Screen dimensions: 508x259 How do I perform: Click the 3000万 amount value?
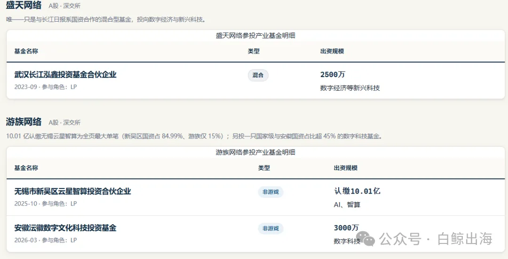[x=346, y=228]
